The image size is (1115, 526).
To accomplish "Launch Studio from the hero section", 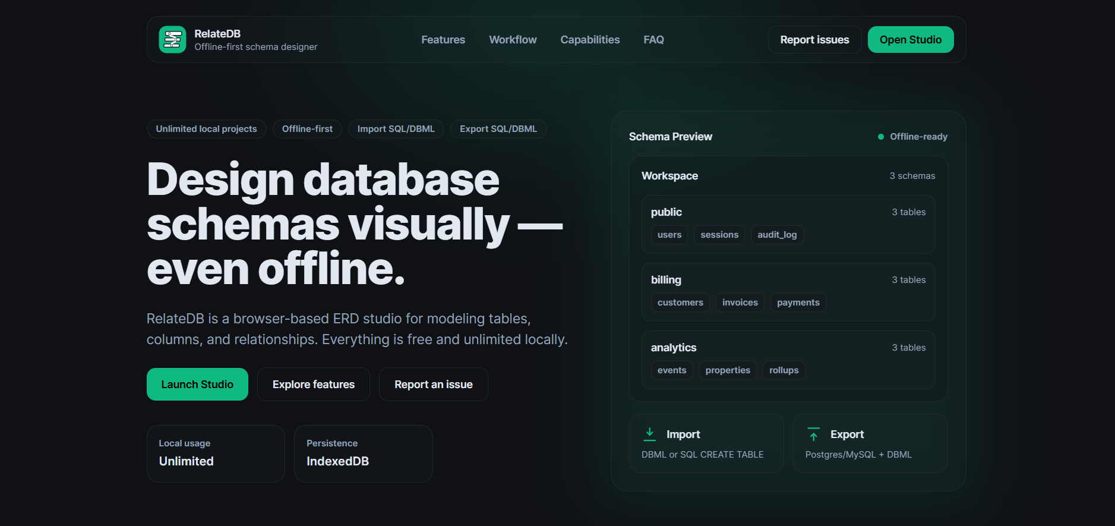I will point(197,385).
